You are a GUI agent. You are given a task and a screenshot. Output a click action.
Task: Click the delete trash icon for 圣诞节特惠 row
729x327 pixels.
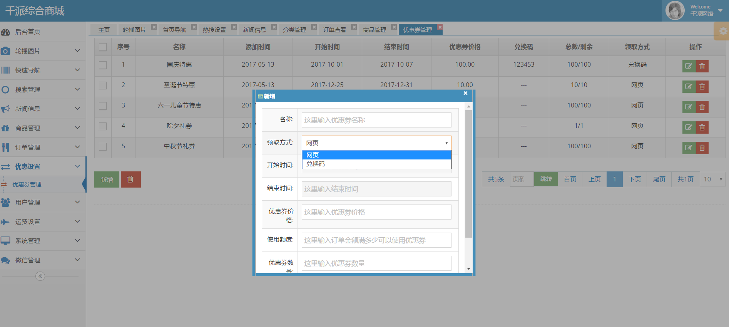point(702,87)
